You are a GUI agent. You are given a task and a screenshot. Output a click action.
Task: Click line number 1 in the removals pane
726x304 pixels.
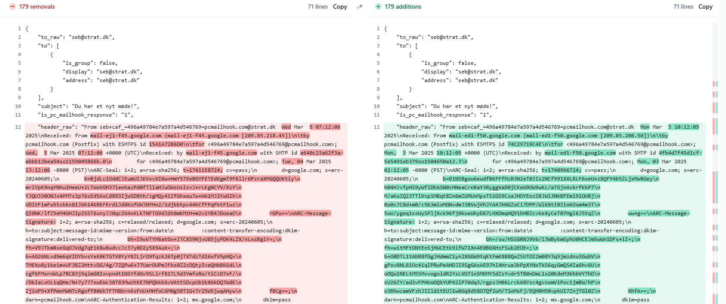(x=19, y=28)
